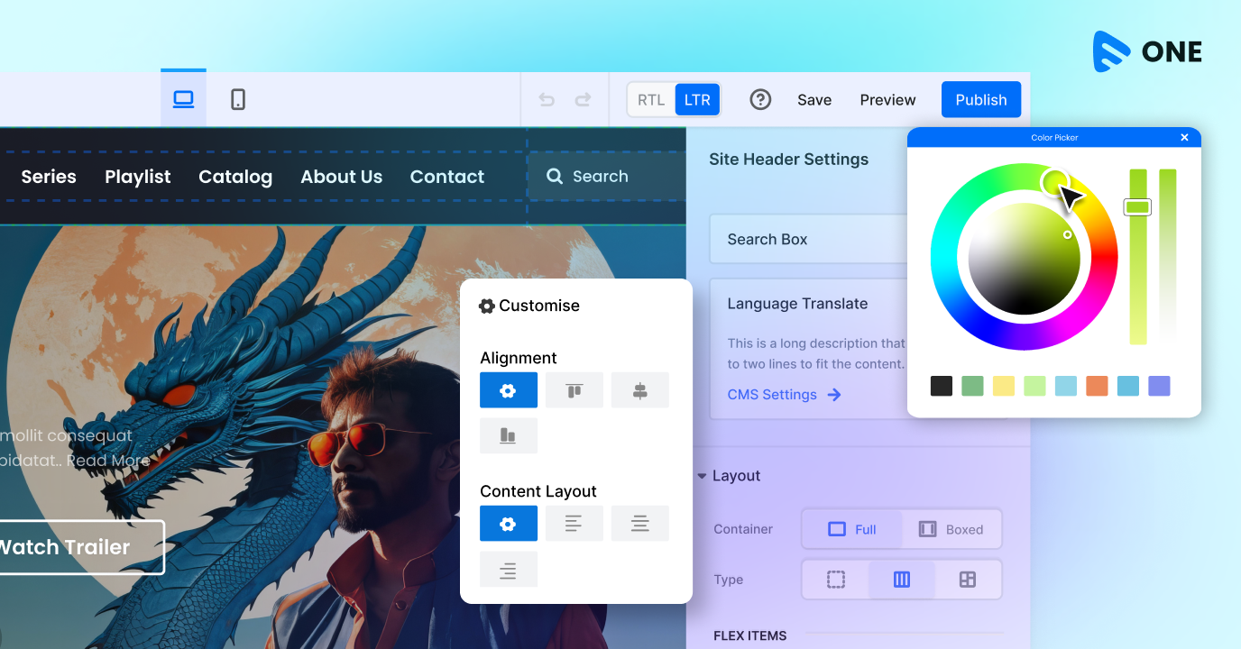Select Boxed container option

coord(951,529)
